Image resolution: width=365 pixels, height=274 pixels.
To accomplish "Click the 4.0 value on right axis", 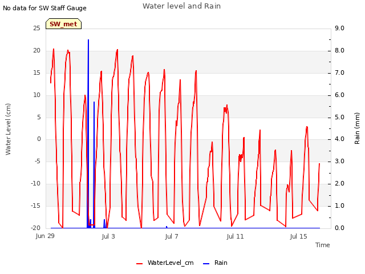I will (339, 139).
